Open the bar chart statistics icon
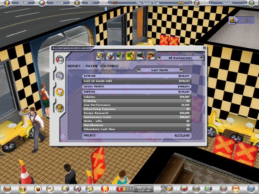Screen dimensions: 259x194 click(x=23, y=189)
